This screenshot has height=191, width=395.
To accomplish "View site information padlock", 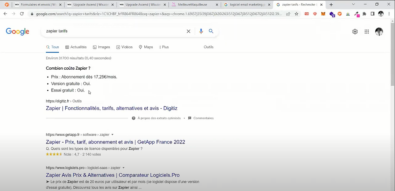I will [x=32, y=14].
